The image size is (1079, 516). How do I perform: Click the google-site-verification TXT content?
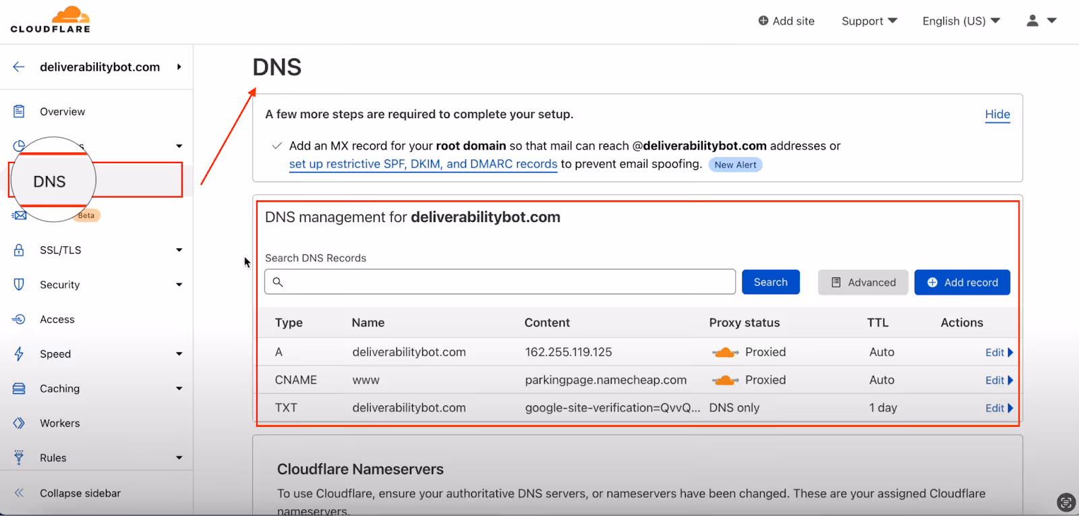click(x=612, y=407)
